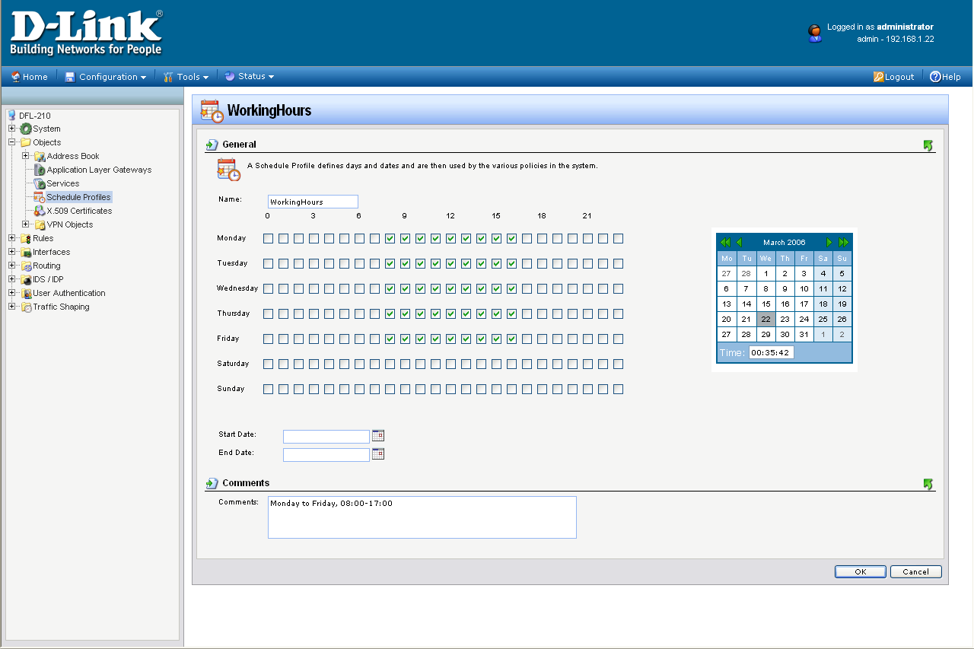Screen dimensions: 974x649
Task: Click into the Comments text area
Action: click(x=422, y=517)
